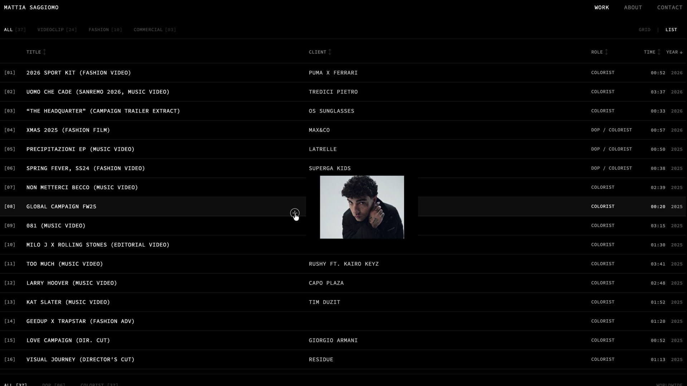Click client Giorgio Armani
The width and height of the screenshot is (687, 386).
click(x=333, y=341)
